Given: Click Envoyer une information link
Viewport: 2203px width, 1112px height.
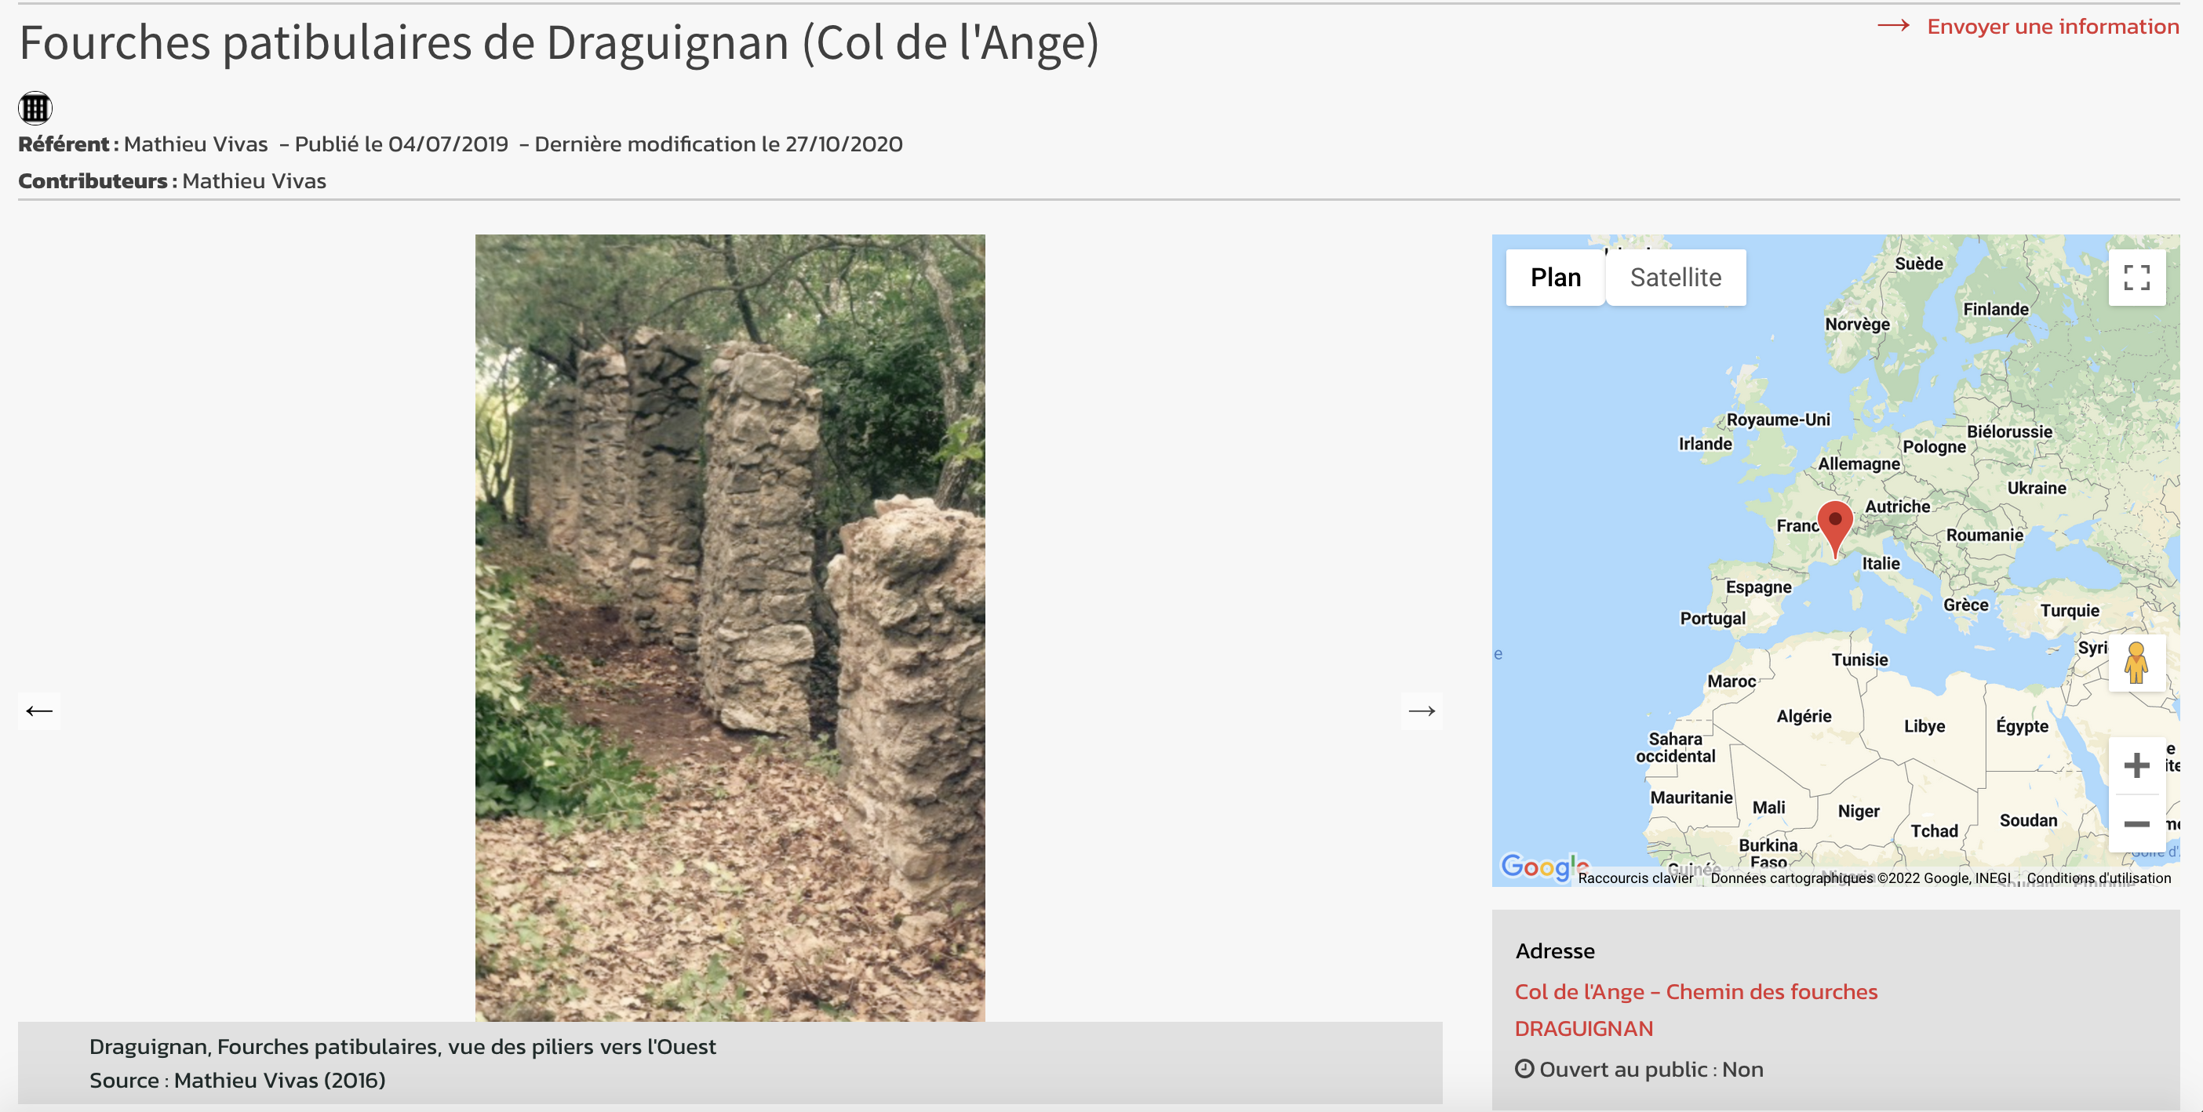Looking at the screenshot, I should (x=2052, y=27).
